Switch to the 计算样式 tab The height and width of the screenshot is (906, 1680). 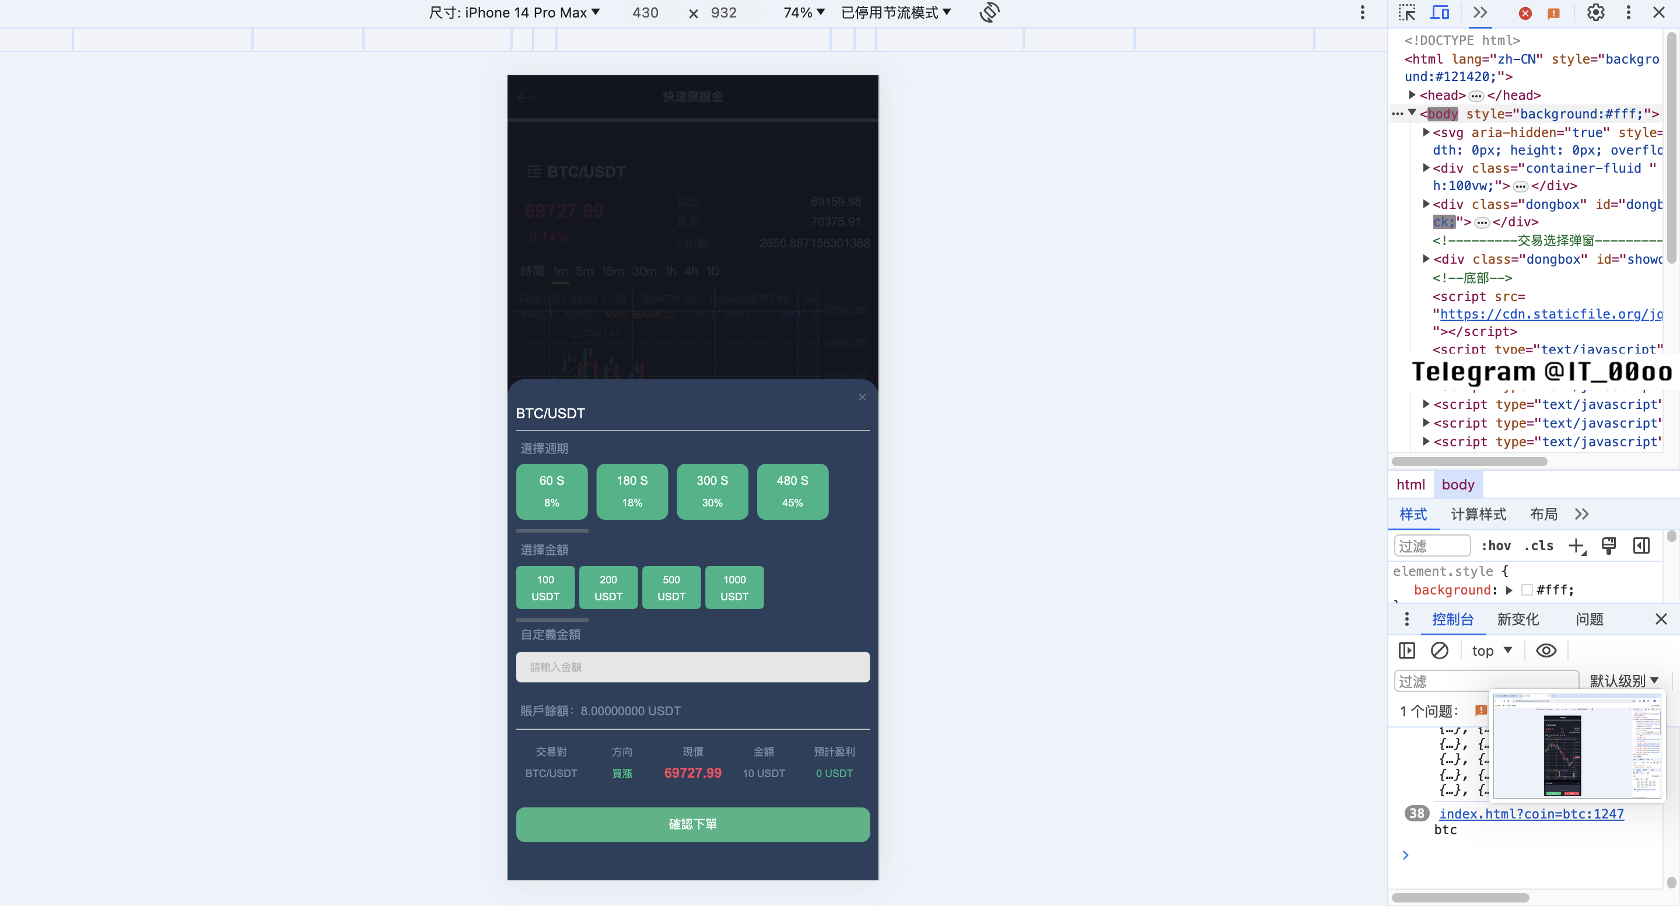[x=1479, y=514]
